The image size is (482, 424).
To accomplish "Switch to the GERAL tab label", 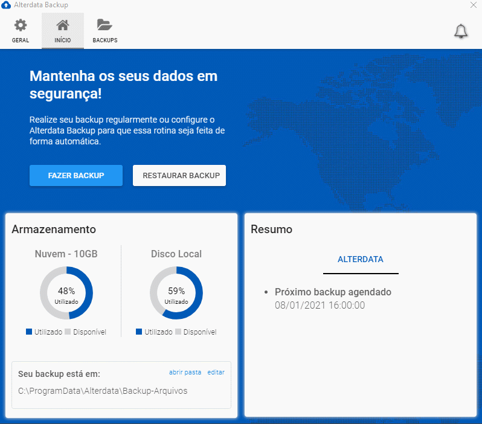I will [21, 40].
